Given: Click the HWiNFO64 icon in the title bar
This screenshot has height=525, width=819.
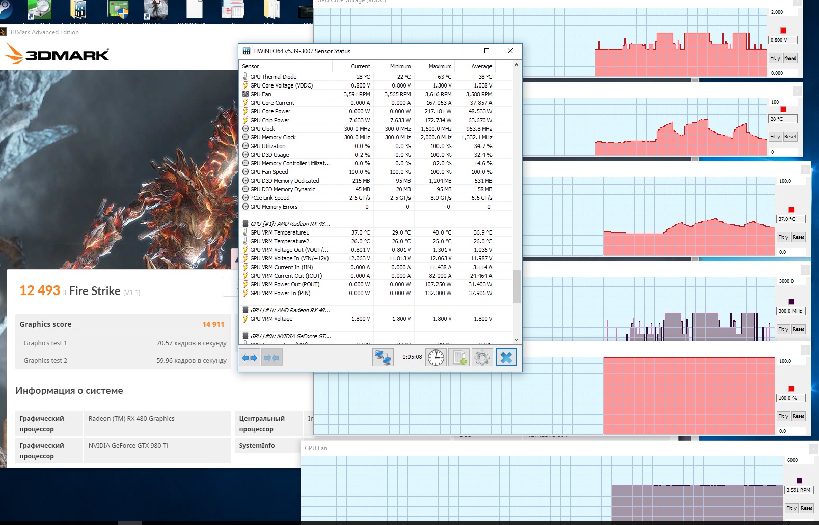Looking at the screenshot, I should (x=247, y=51).
